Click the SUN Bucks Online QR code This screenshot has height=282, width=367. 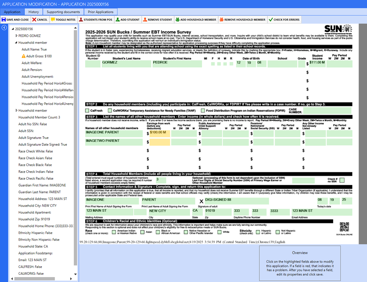pyautogui.click(x=344, y=227)
